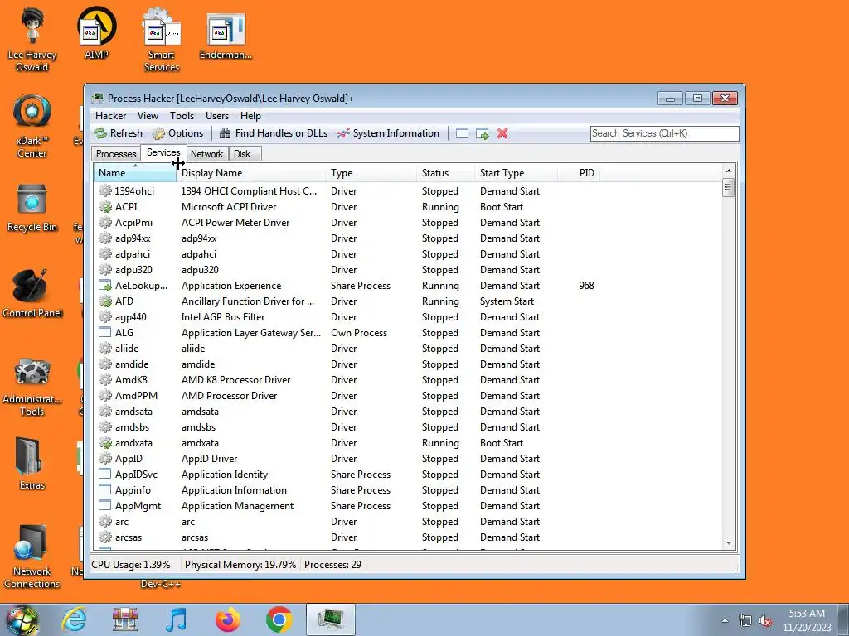Click the 1394ohci service gear icon

click(x=105, y=191)
